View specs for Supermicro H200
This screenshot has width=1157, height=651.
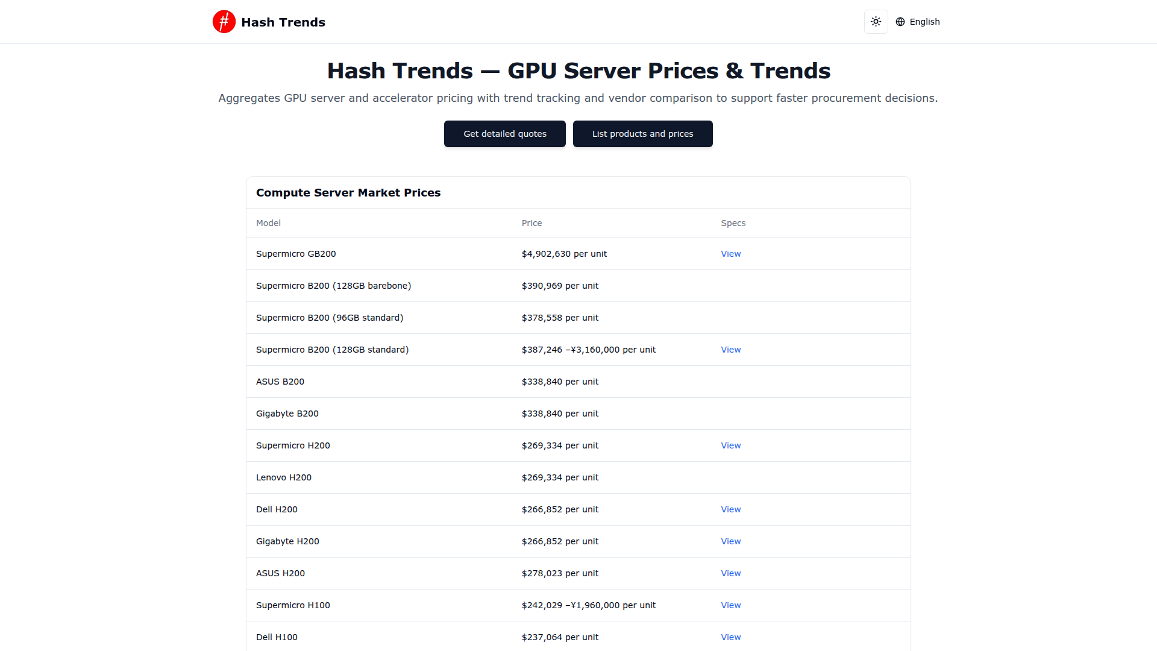click(731, 445)
